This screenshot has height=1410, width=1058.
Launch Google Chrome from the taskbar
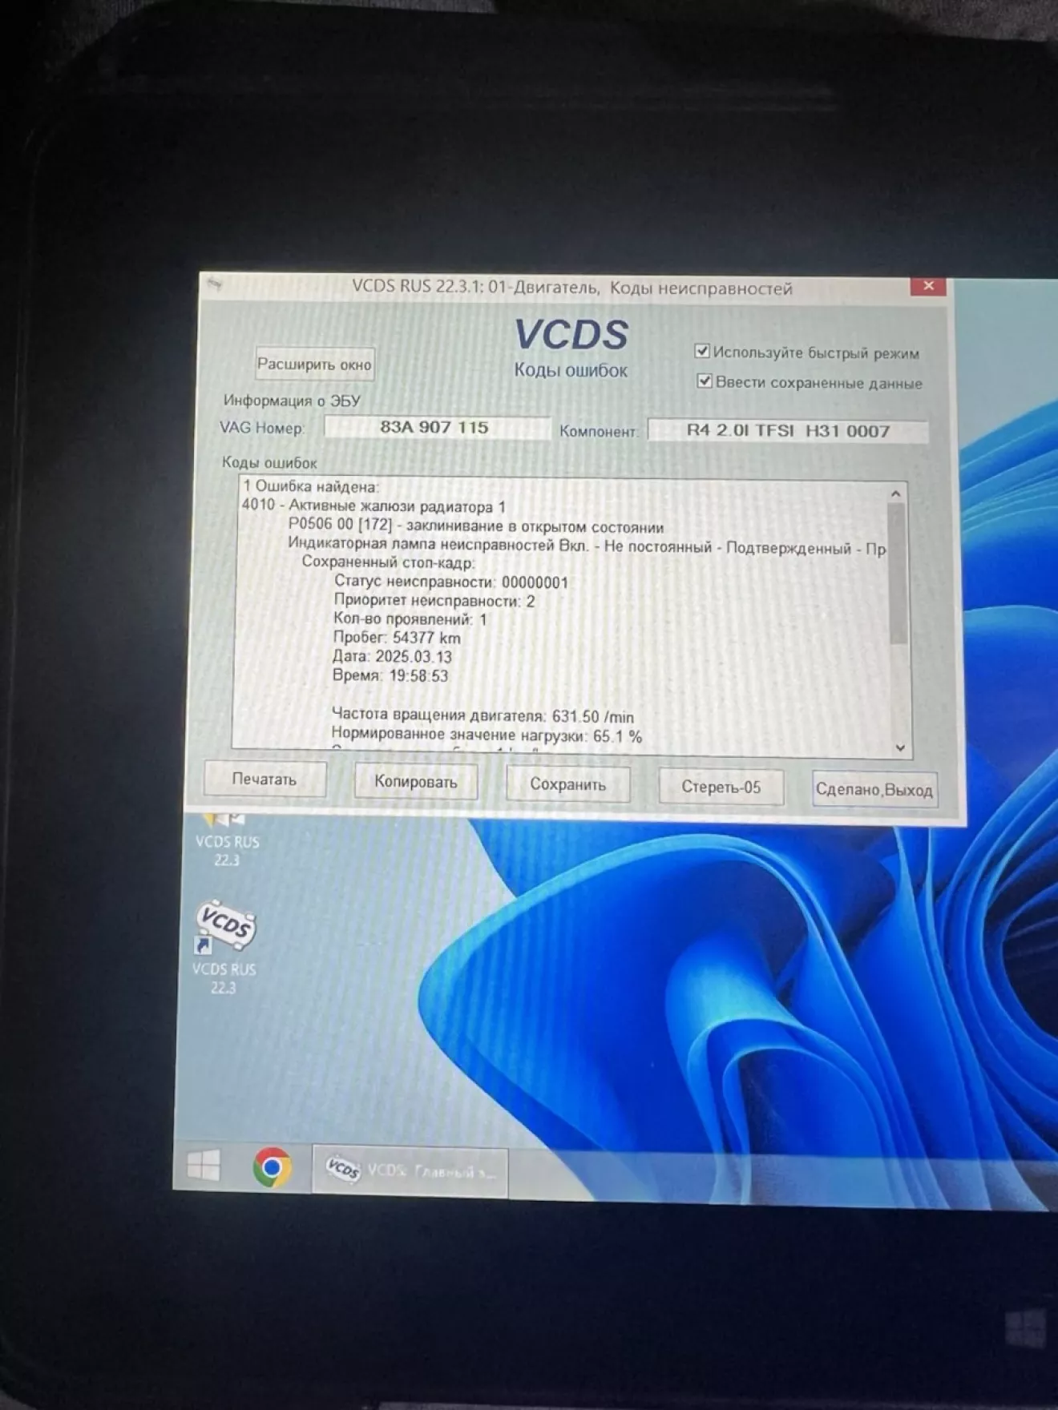pyautogui.click(x=272, y=1166)
